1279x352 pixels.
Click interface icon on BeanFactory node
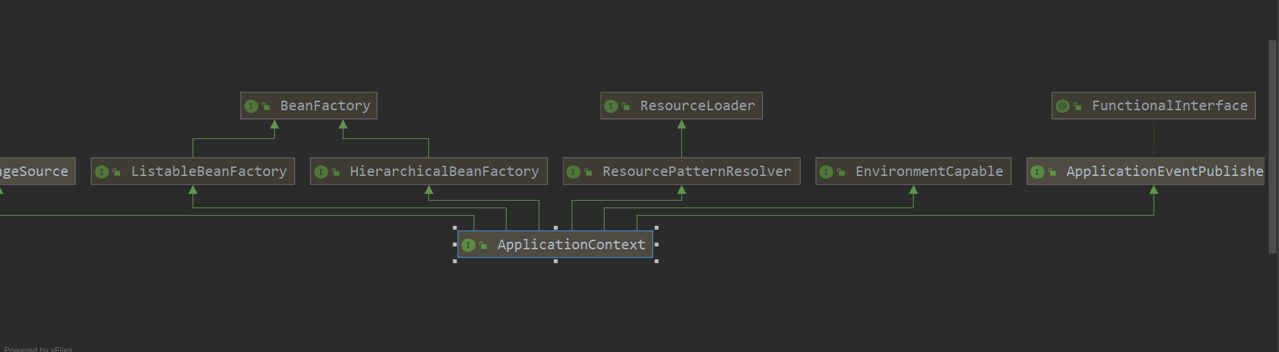tap(252, 106)
